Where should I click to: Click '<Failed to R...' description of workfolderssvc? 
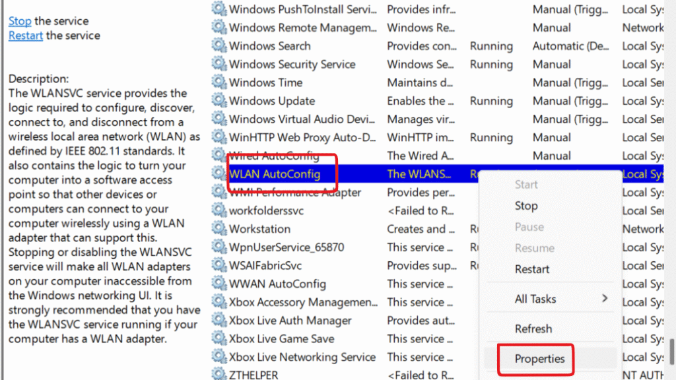(x=421, y=210)
